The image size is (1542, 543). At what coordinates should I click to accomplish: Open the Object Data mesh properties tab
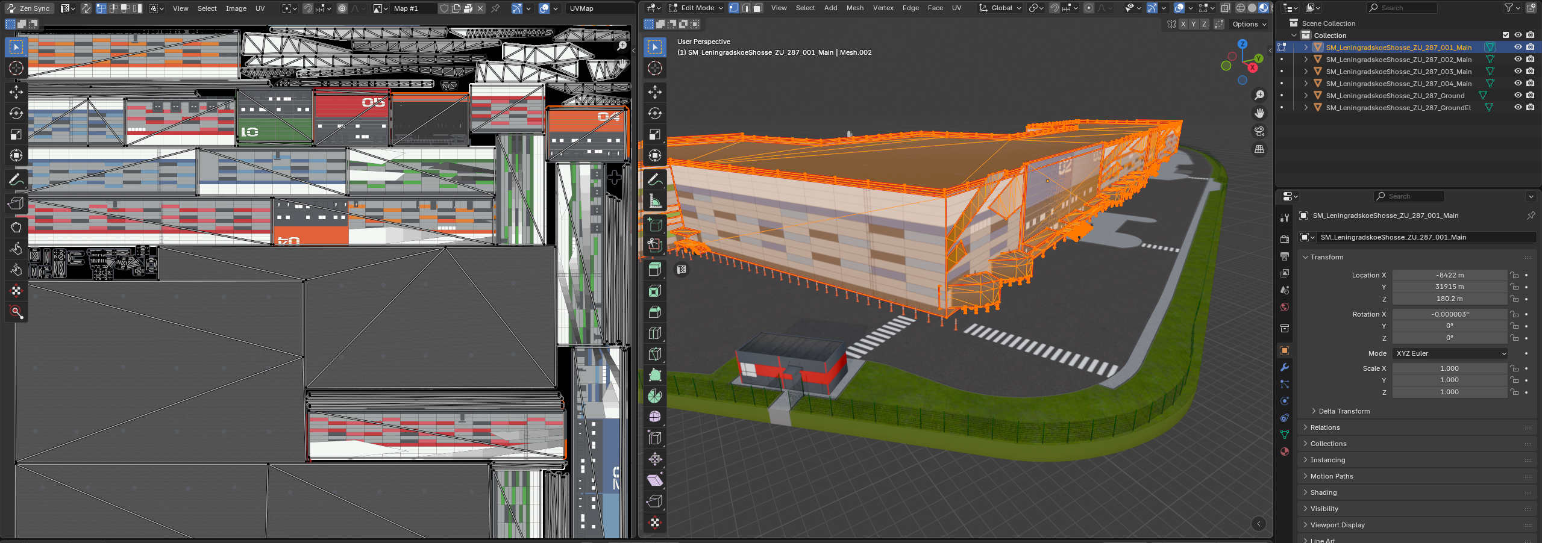click(1285, 435)
